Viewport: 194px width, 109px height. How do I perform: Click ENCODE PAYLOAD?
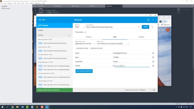[82, 48]
